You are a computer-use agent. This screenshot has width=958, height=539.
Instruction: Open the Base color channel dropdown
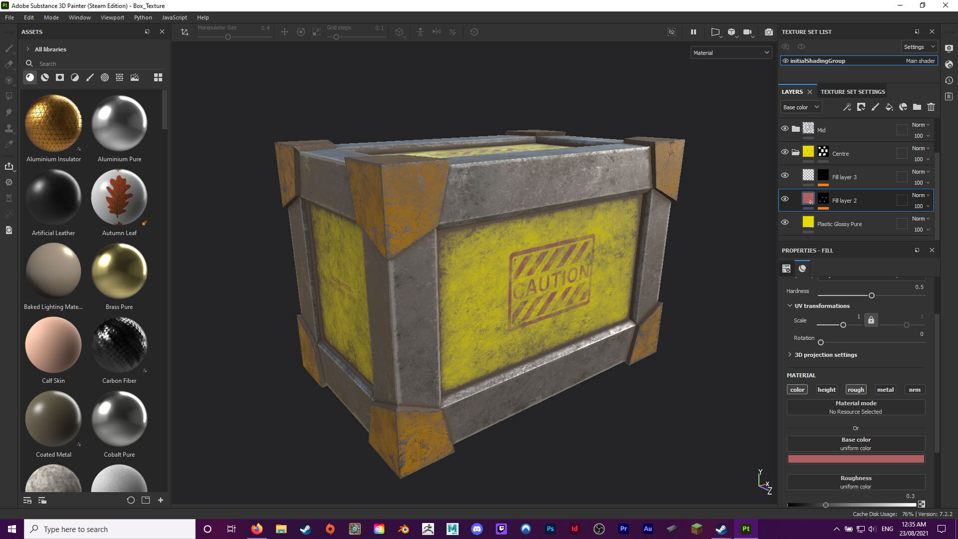tap(800, 107)
